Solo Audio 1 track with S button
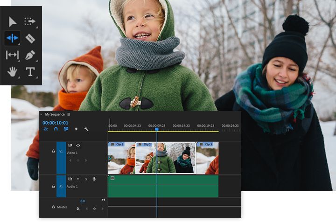336x222 pixels. 86,179
